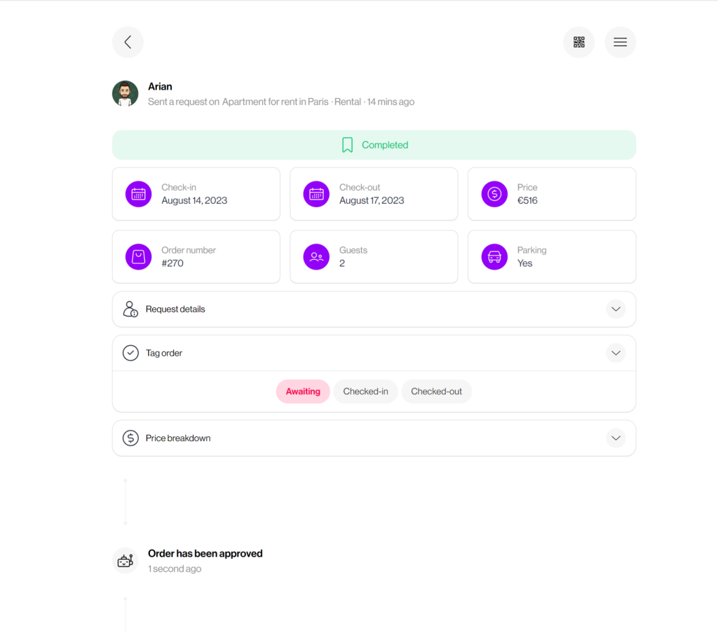This screenshot has width=718, height=633.
Task: Open the Request details section header
Action: click(x=175, y=309)
